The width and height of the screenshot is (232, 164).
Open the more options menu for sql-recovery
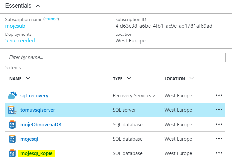coord(219,95)
